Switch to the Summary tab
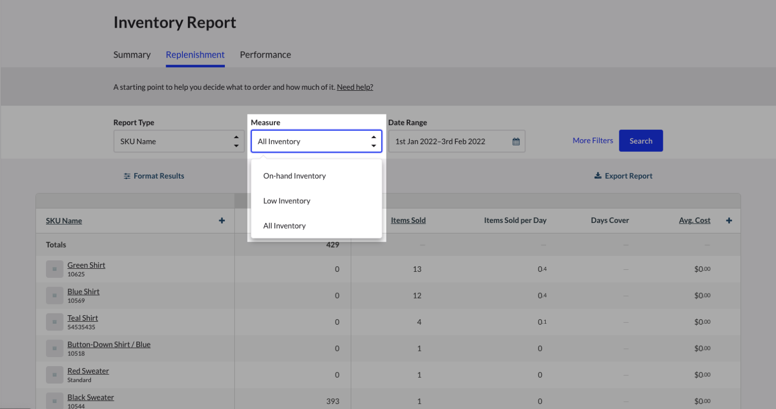This screenshot has width=776, height=409. pyautogui.click(x=131, y=54)
